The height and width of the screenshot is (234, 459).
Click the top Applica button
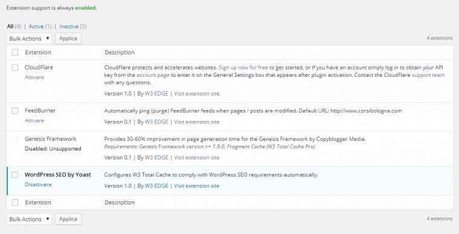click(68, 39)
